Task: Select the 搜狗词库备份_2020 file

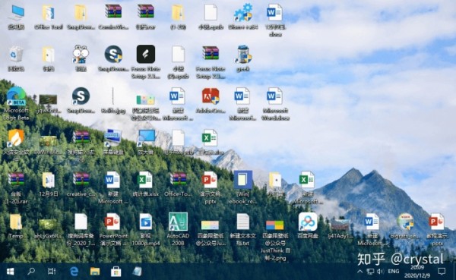Action: click(x=81, y=222)
